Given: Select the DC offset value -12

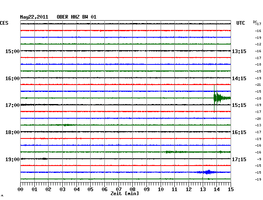Looking at the screenshot, I should (258, 44).
